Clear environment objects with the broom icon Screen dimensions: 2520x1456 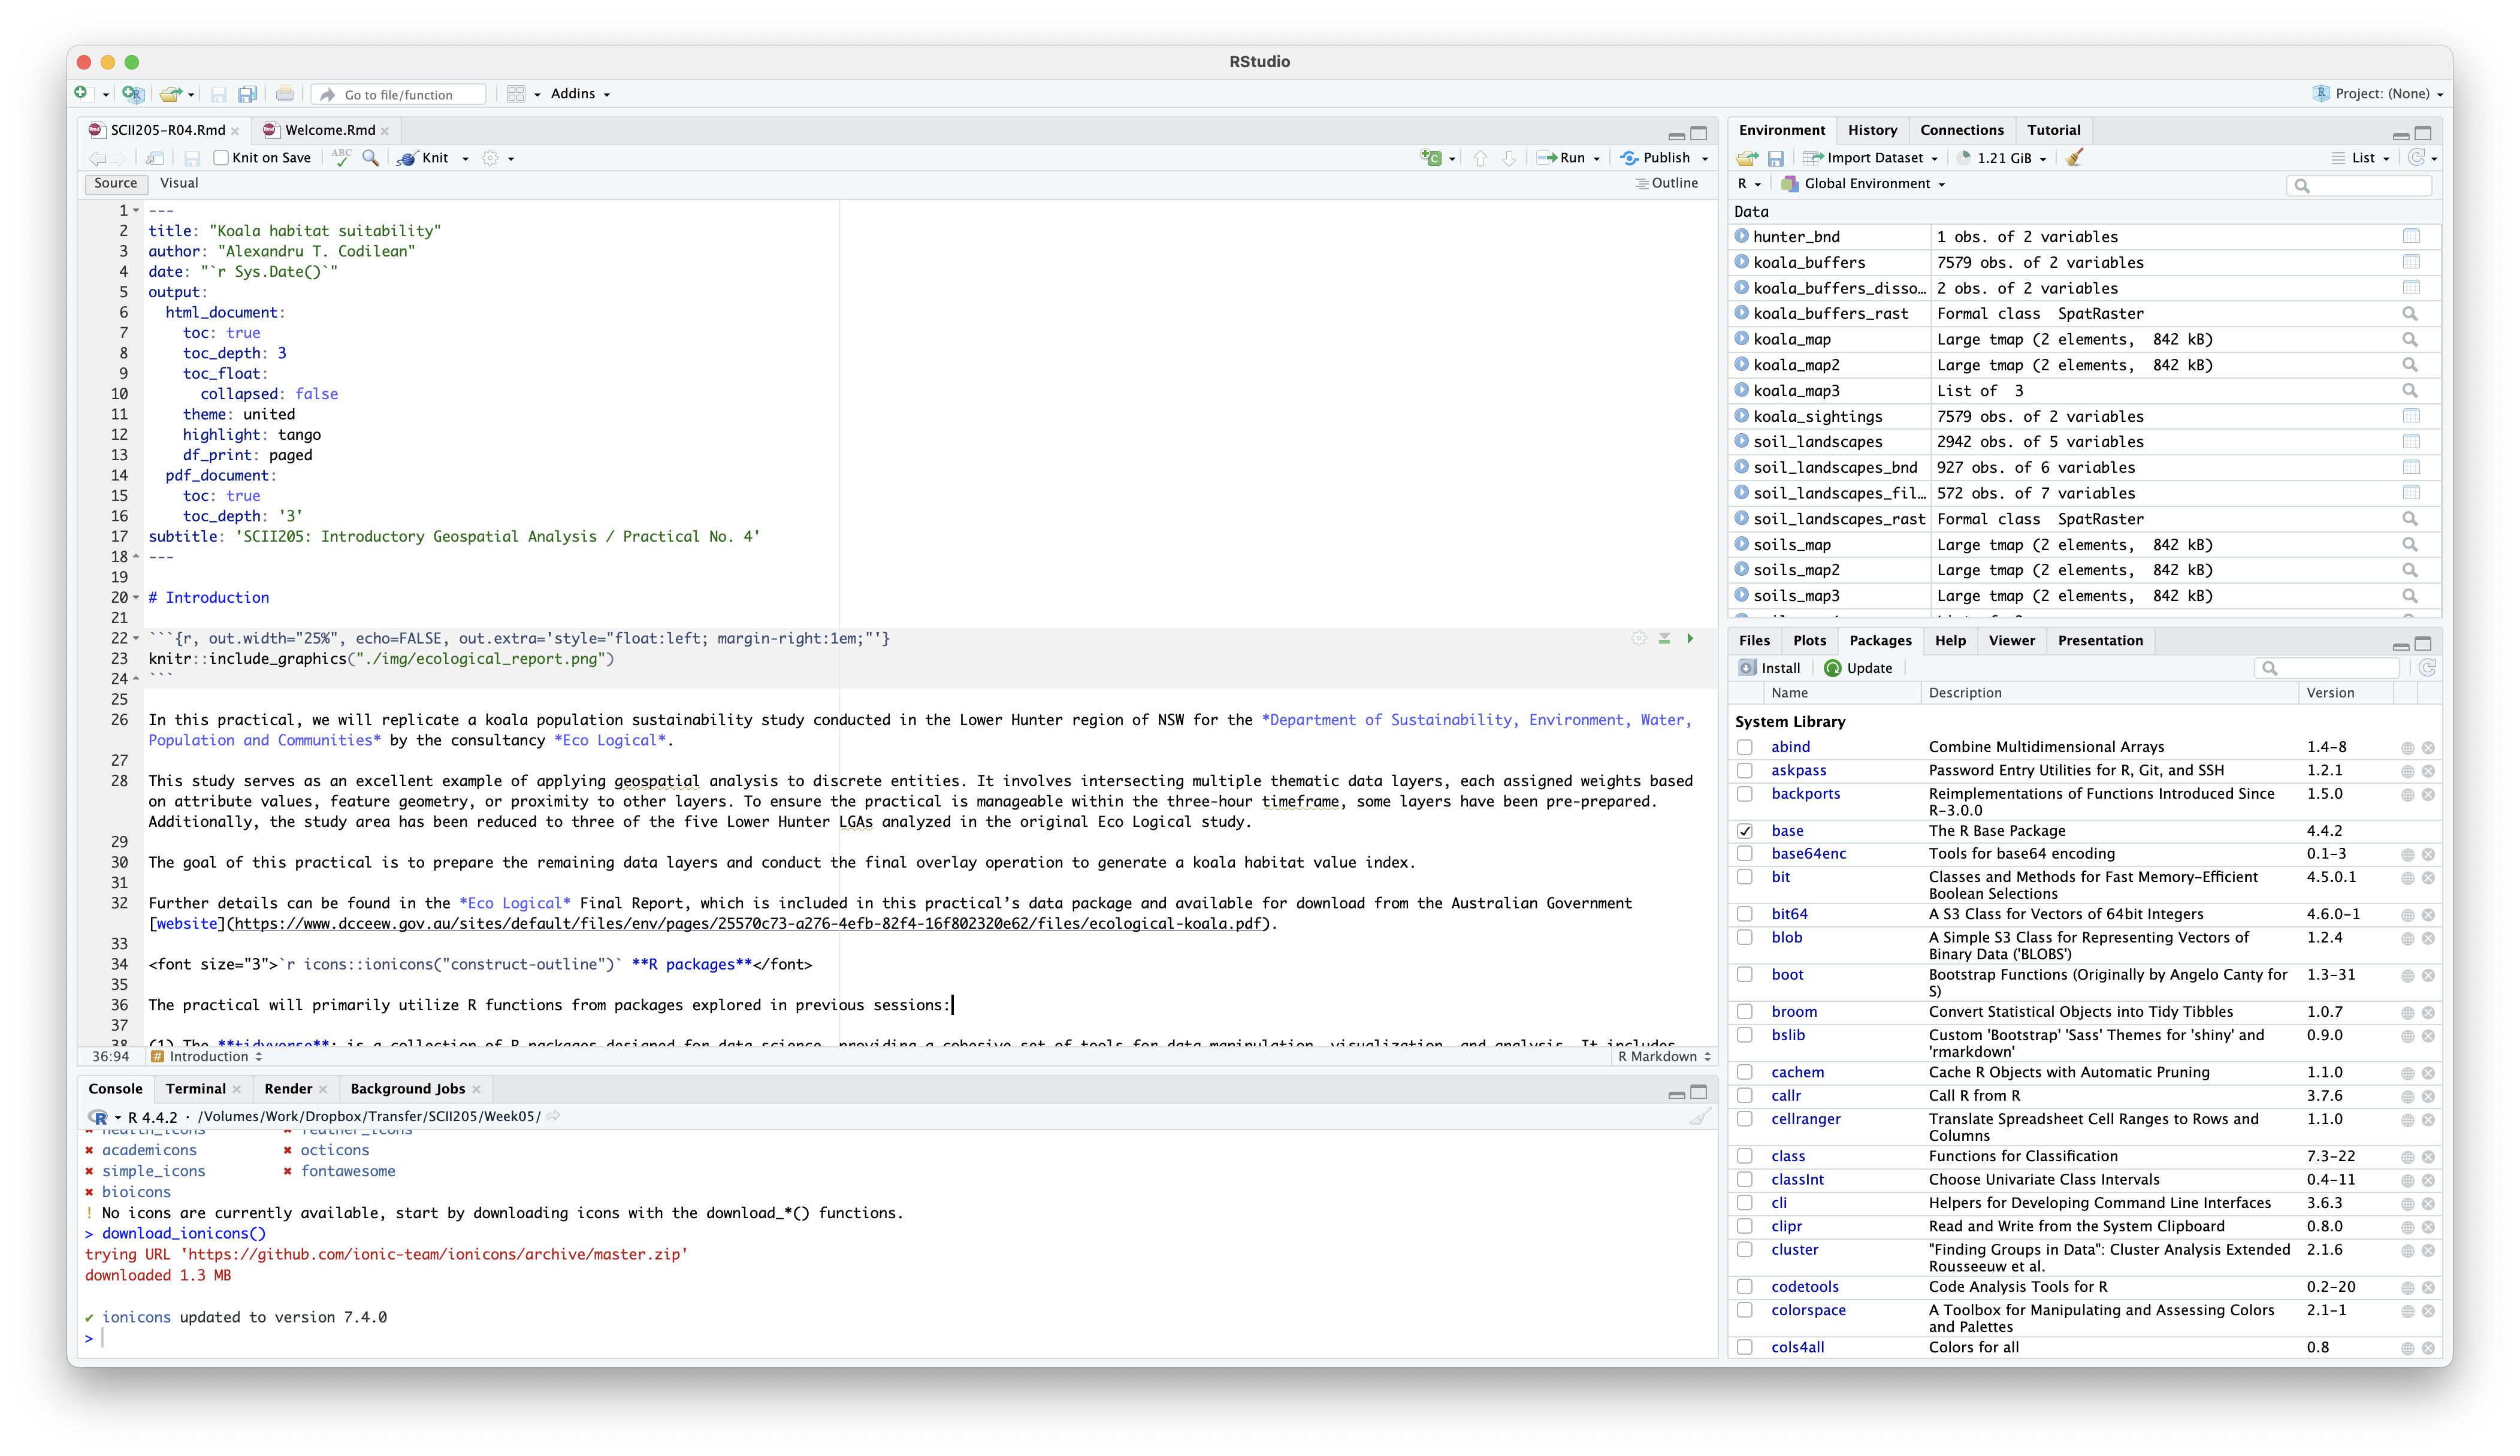[2074, 158]
